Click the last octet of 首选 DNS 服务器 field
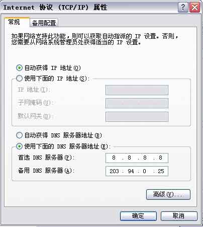Image resolution: width=203 pixels, height=227 pixels. point(160,158)
